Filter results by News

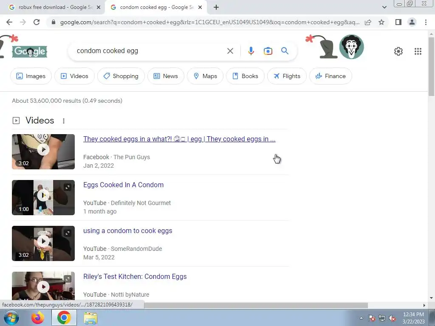(166, 76)
